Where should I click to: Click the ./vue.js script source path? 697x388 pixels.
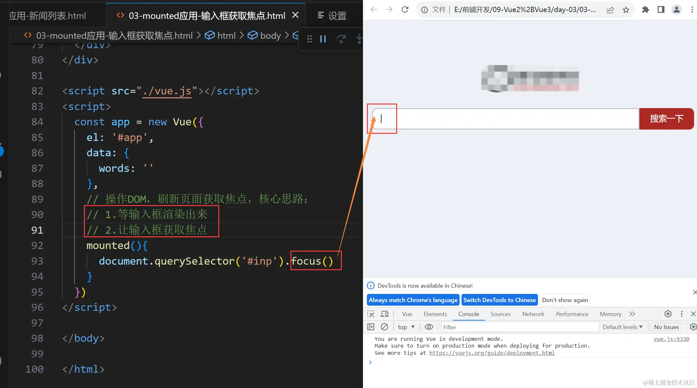167,91
